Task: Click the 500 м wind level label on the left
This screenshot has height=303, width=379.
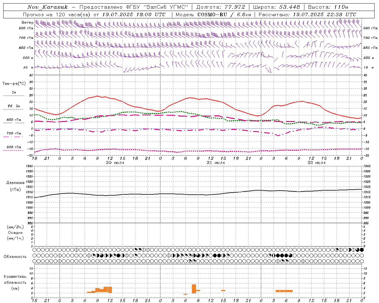Action: [x=28, y=58]
